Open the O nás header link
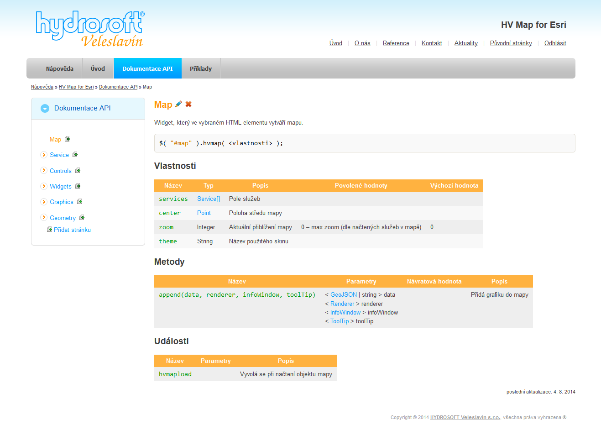The width and height of the screenshot is (601, 425). (x=362, y=43)
